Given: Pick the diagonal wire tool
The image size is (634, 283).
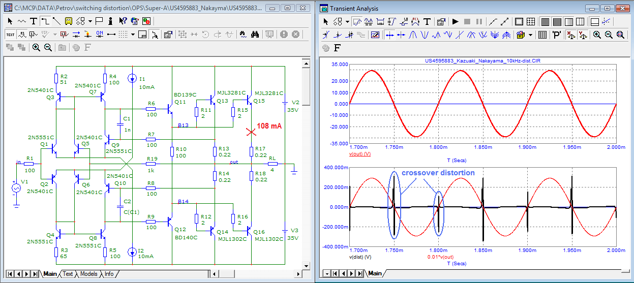Looking at the screenshot, I should pos(56,21).
